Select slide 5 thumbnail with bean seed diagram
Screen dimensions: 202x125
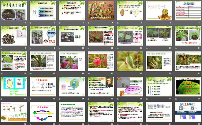130,10
